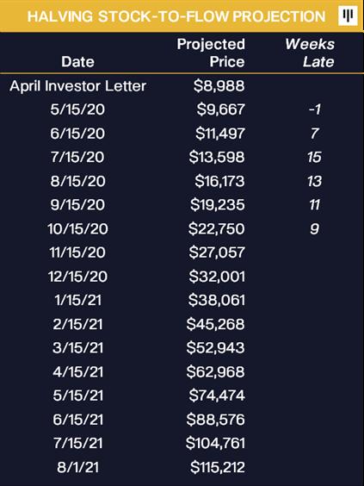Select the 1/15/21 date cell
This screenshot has width=364, height=486.
pyautogui.click(x=77, y=300)
